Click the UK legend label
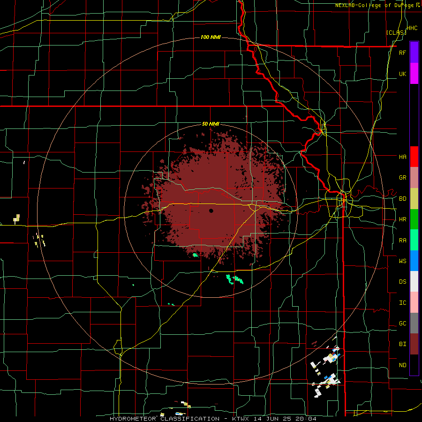This screenshot has height=422, width=422. (x=403, y=74)
